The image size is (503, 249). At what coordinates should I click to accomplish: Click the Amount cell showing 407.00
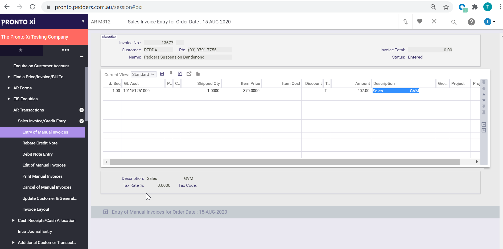coord(351,91)
